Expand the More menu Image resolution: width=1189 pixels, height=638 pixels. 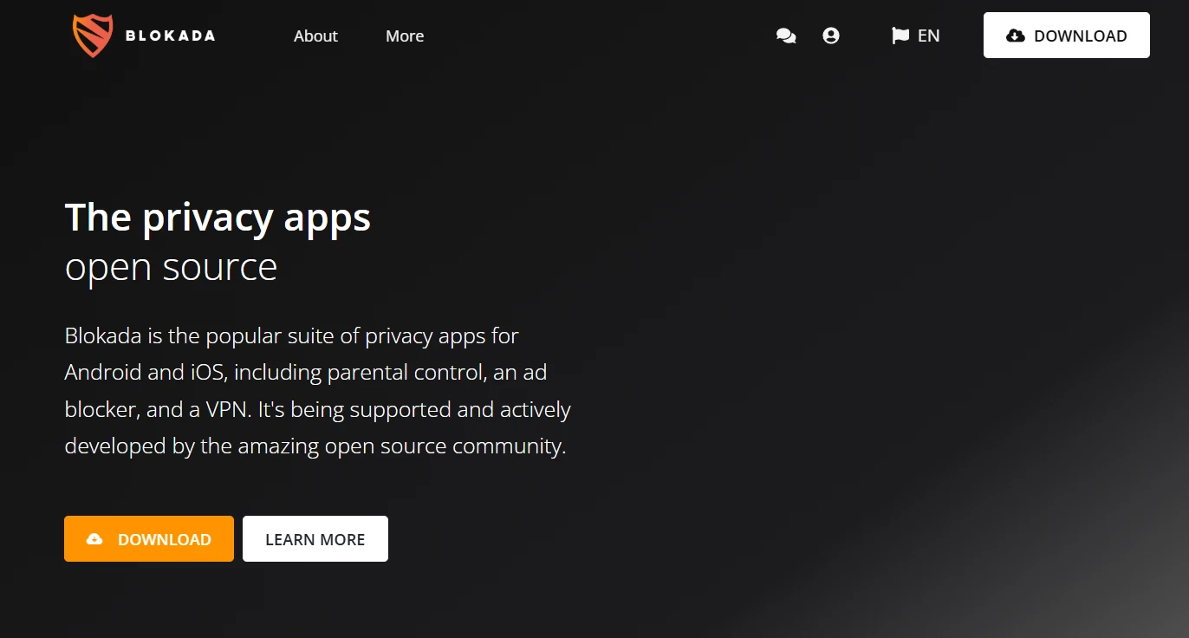tap(405, 36)
